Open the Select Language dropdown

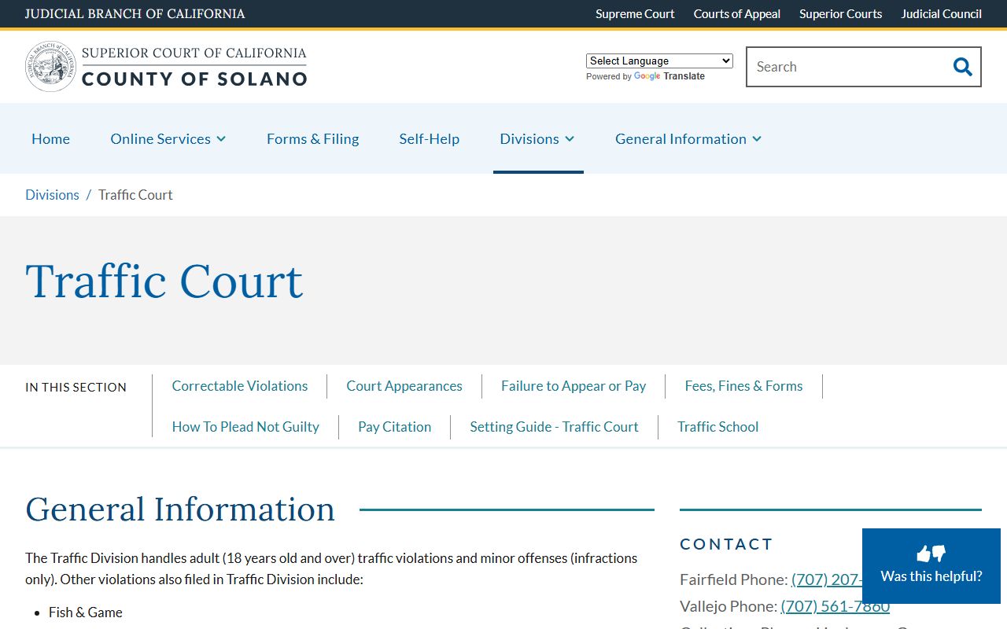tap(659, 61)
